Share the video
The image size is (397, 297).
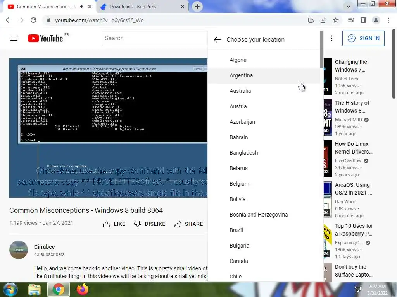tap(189, 224)
